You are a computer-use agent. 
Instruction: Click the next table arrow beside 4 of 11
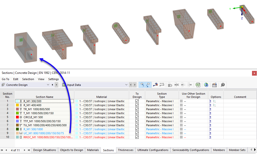click(25, 150)
